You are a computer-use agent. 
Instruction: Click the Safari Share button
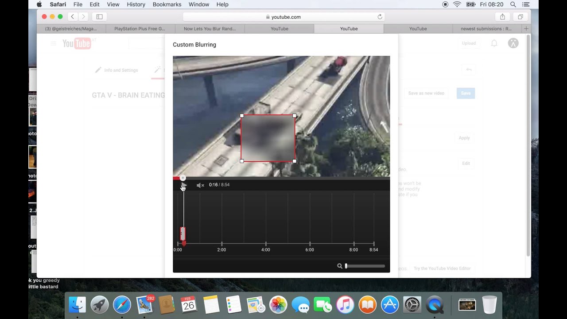point(502,17)
